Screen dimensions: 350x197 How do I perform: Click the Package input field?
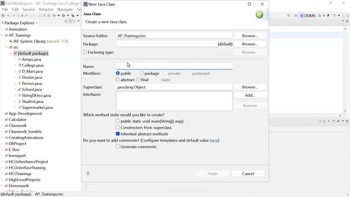(x=166, y=44)
